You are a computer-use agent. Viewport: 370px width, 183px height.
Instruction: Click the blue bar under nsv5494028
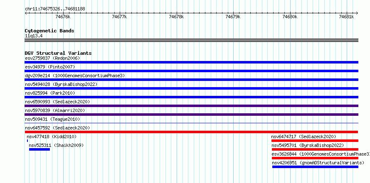point(191,88)
